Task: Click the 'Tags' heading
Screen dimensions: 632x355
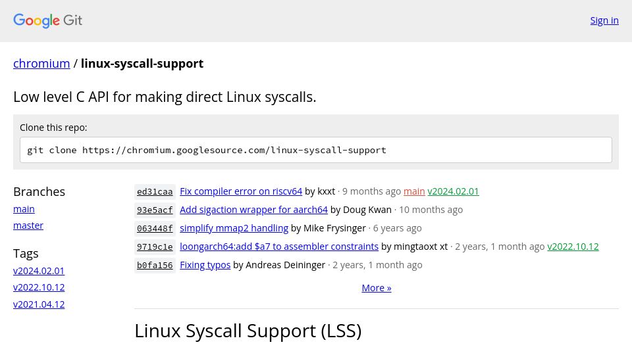Action: coord(26,254)
